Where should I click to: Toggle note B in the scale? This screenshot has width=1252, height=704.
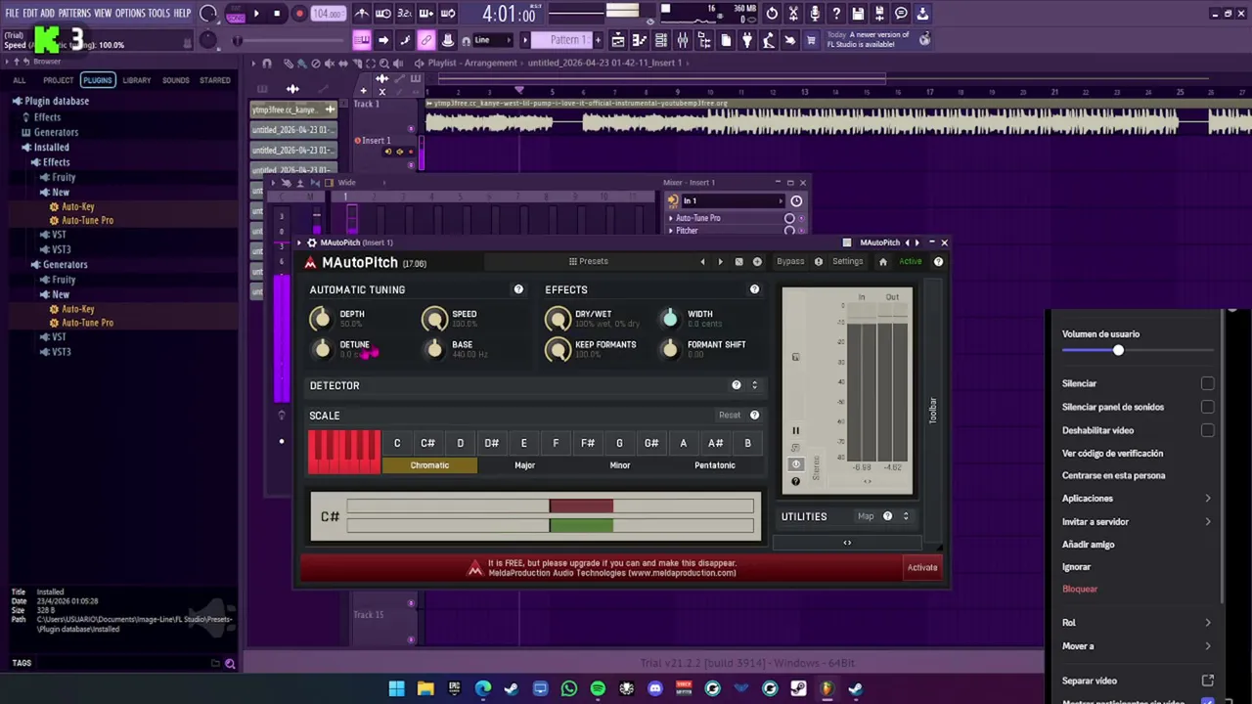tap(747, 443)
